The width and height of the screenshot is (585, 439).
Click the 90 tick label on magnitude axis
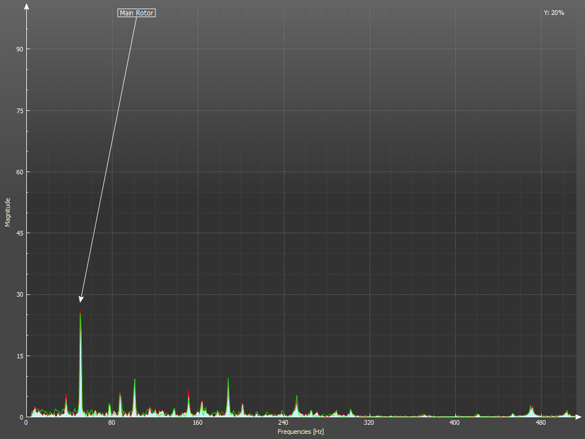19,49
